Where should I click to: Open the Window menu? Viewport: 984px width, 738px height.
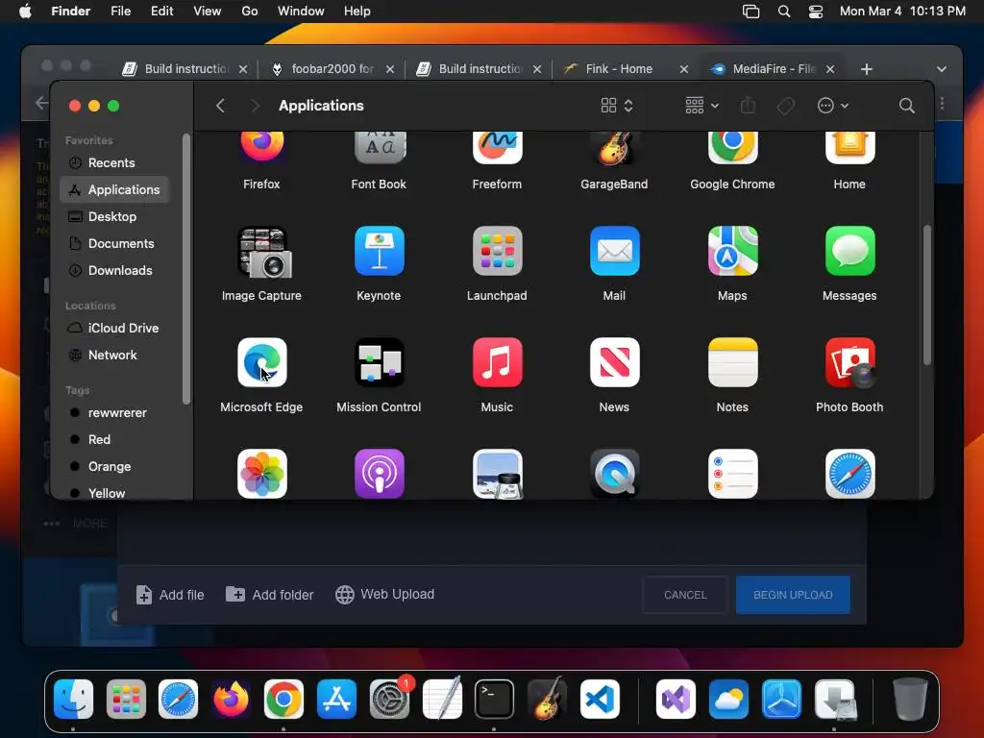pyautogui.click(x=301, y=12)
